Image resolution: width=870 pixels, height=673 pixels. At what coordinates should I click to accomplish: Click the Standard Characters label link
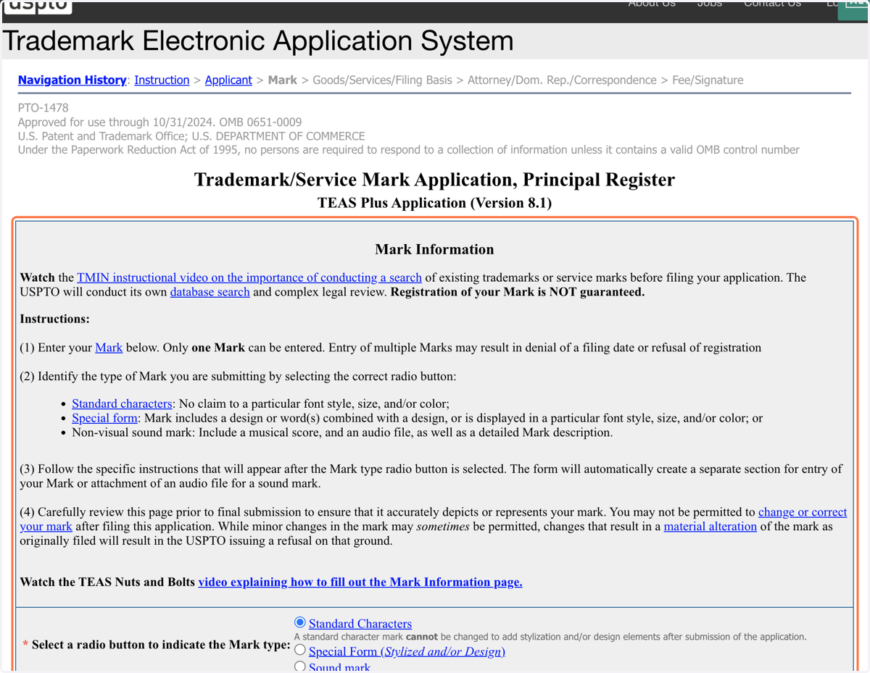coord(360,624)
